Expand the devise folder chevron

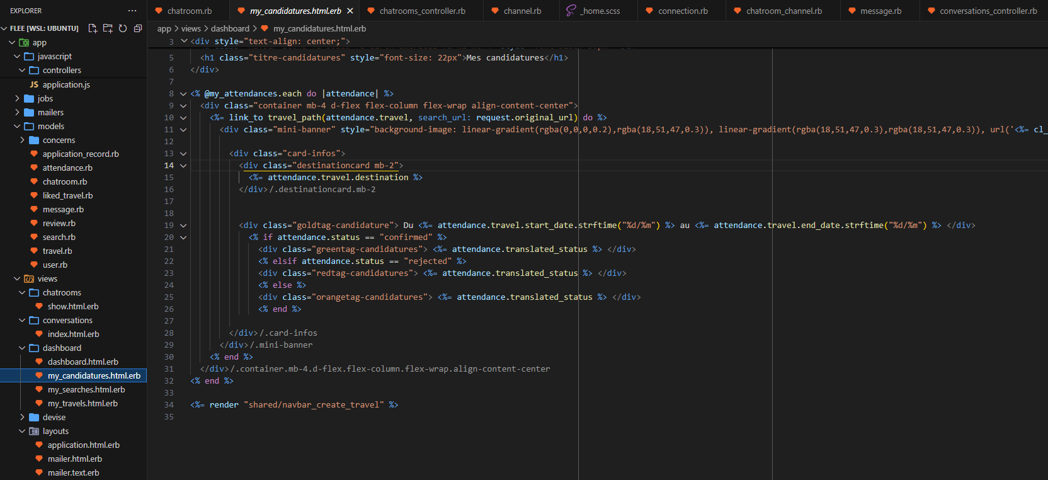(x=22, y=417)
